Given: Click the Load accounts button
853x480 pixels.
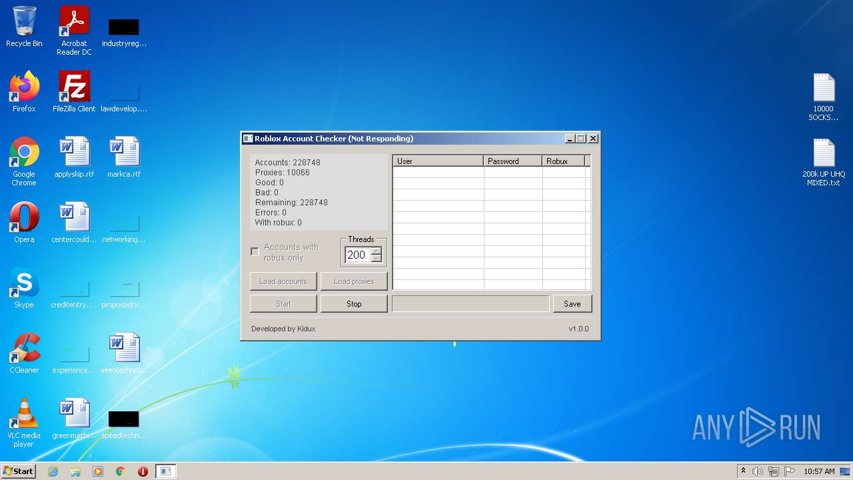Looking at the screenshot, I should coord(283,281).
